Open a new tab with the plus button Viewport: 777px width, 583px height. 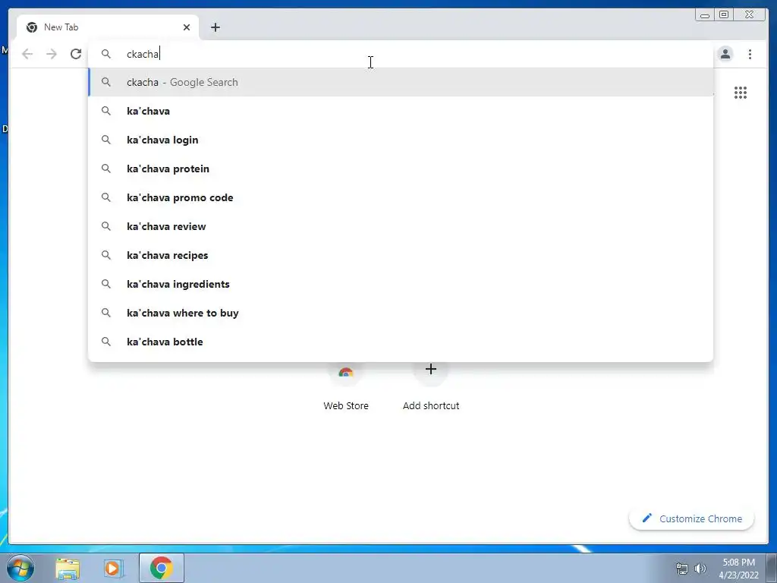(215, 27)
